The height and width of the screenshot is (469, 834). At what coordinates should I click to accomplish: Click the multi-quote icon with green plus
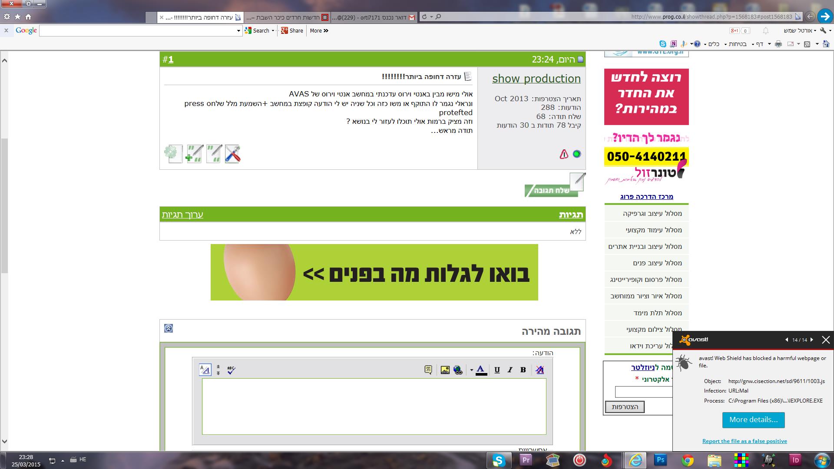pos(194,154)
